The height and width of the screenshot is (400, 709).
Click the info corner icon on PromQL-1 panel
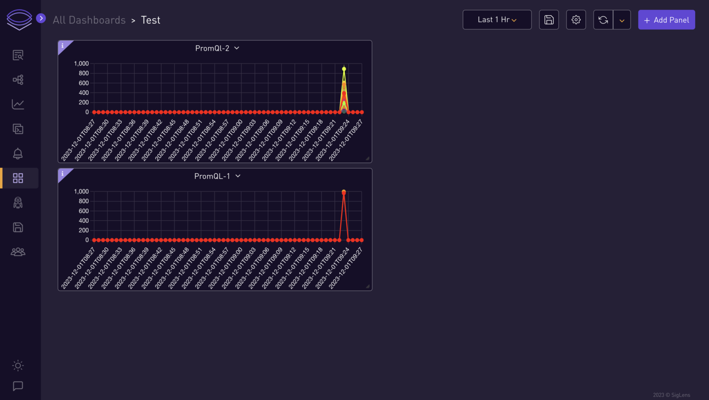pyautogui.click(x=63, y=174)
